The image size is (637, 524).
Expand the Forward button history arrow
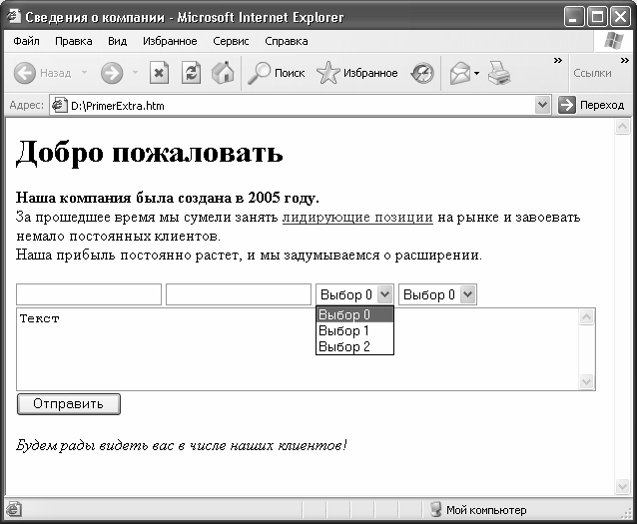click(x=135, y=73)
